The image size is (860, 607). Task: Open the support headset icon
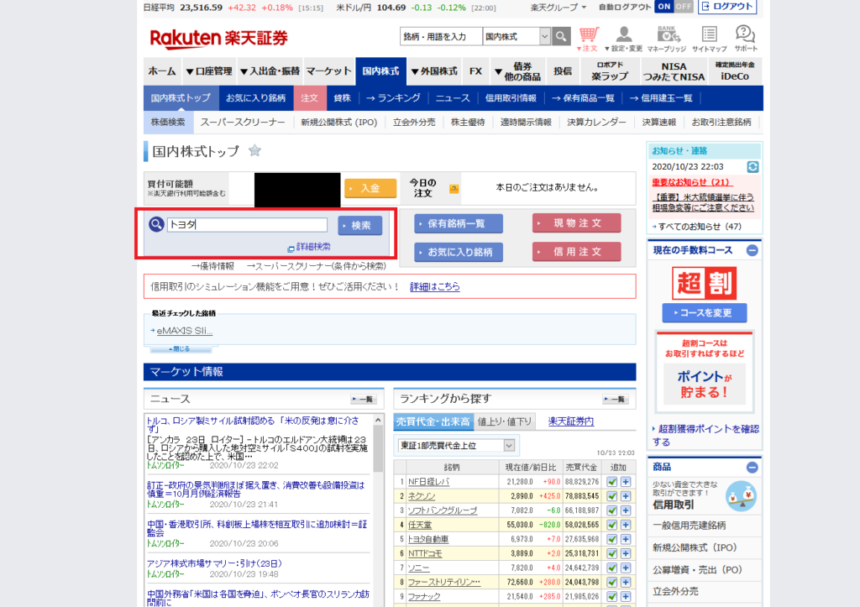[746, 39]
